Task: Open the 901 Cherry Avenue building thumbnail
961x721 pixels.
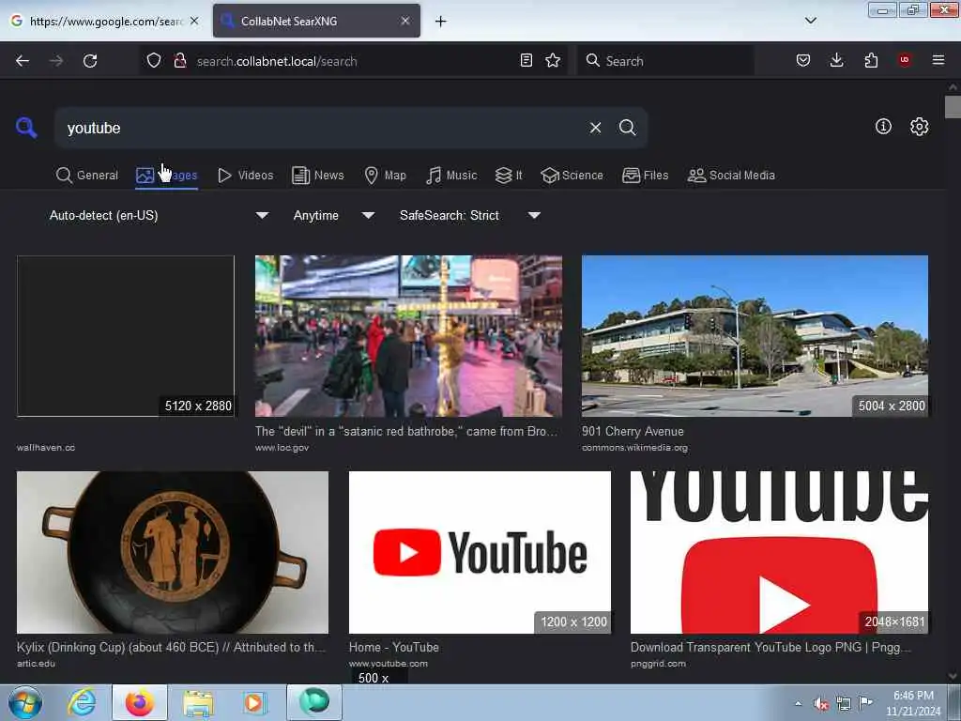Action: [x=755, y=336]
